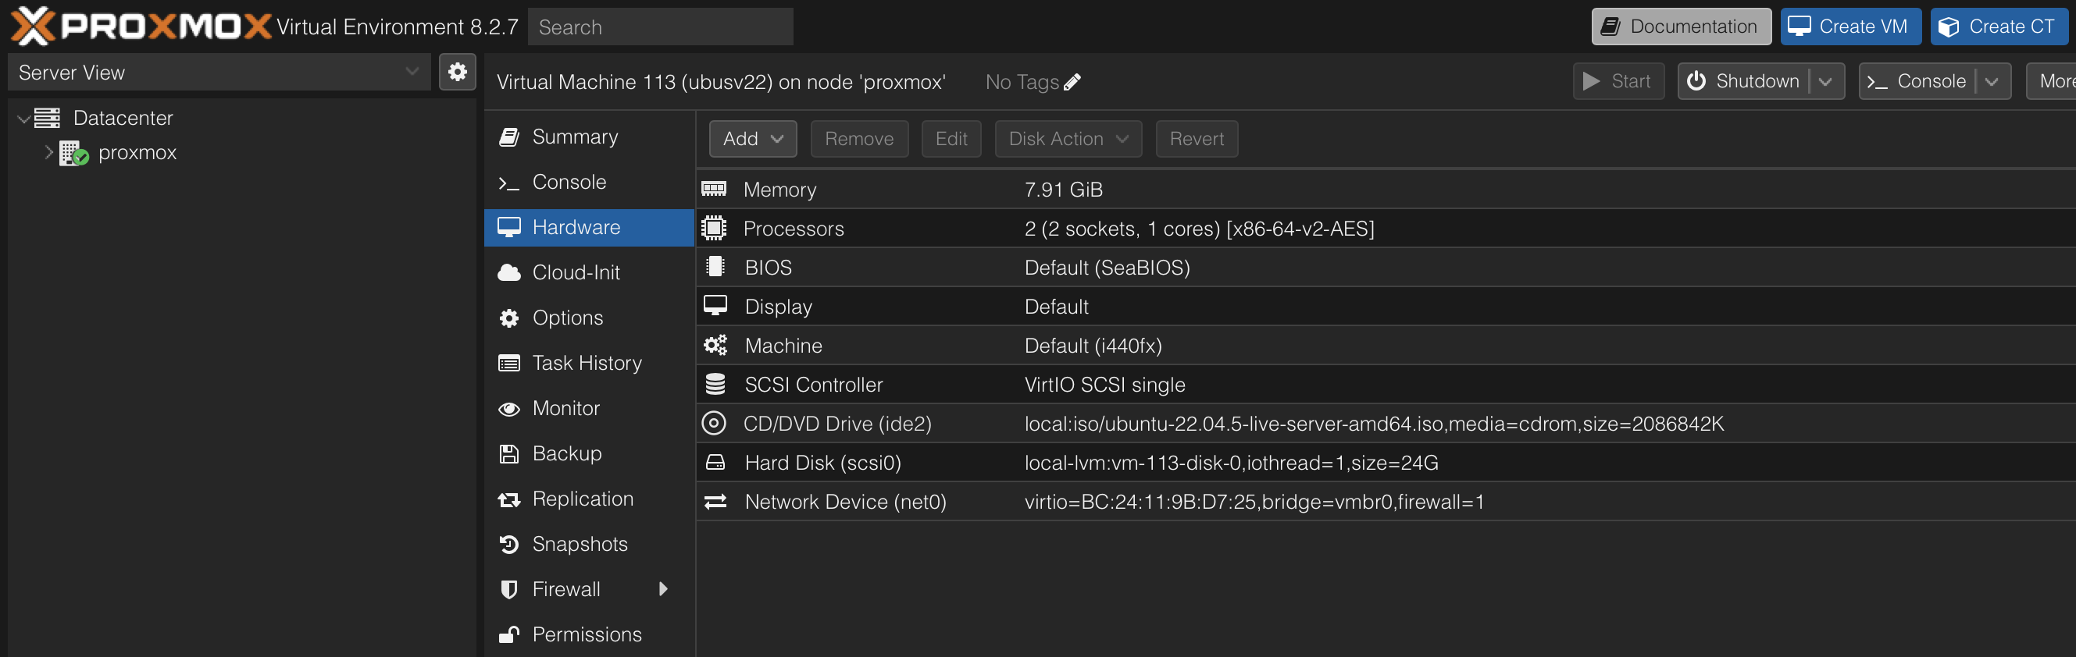The image size is (2076, 657).
Task: Open the Backup tab
Action: (589, 453)
